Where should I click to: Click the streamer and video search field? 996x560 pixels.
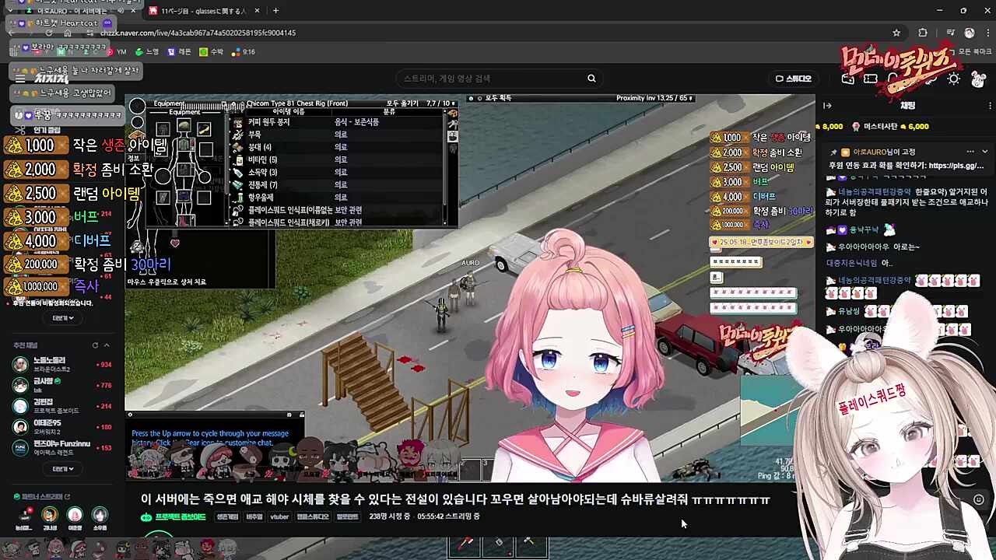498,79
